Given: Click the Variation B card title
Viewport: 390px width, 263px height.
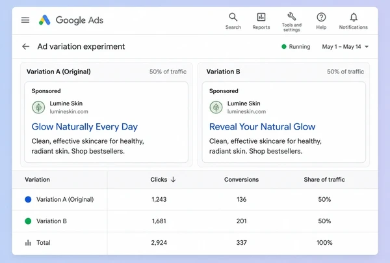Looking at the screenshot, I should coord(223,72).
